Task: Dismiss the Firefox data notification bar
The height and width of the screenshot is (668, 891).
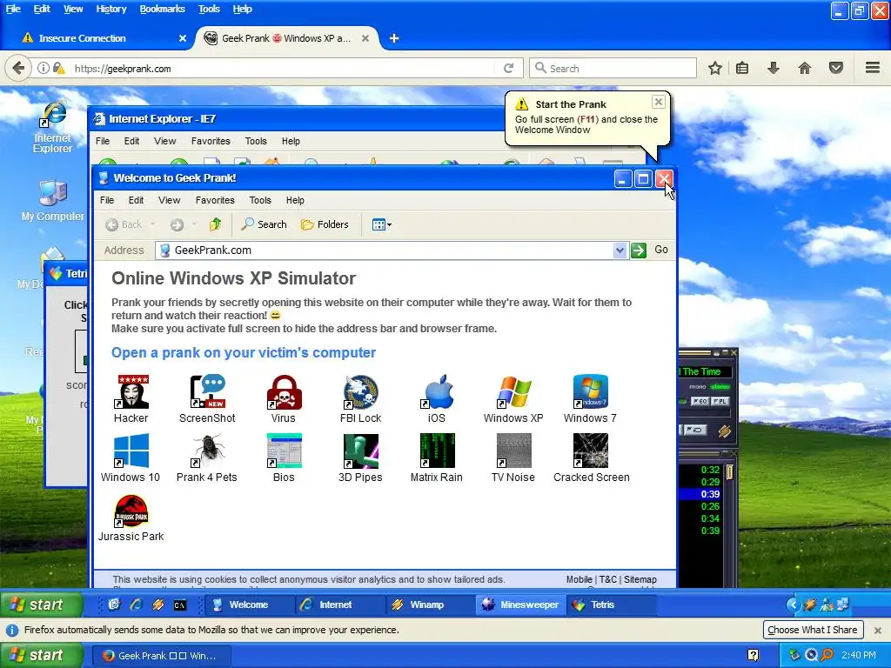Action: [877, 630]
